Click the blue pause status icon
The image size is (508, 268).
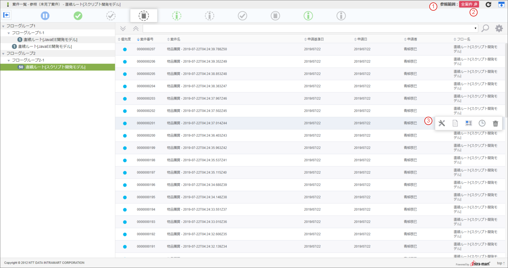tap(45, 16)
